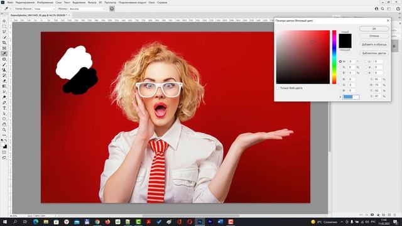Select the Clone Stamp tool
This screenshot has width=402, height=226.
coord(4,70)
